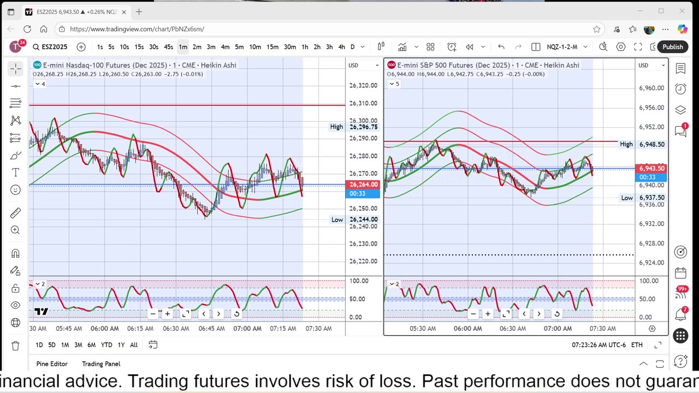Viewport: 699px width, 393px height.
Task: Open the chart type candles selector
Action: [381, 47]
